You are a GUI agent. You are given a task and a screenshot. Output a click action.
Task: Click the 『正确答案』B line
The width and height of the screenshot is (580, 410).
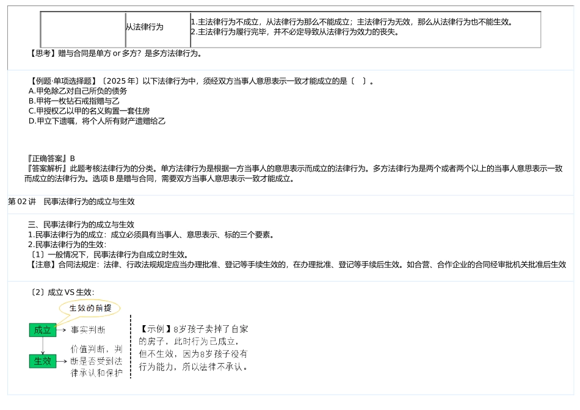click(50, 159)
